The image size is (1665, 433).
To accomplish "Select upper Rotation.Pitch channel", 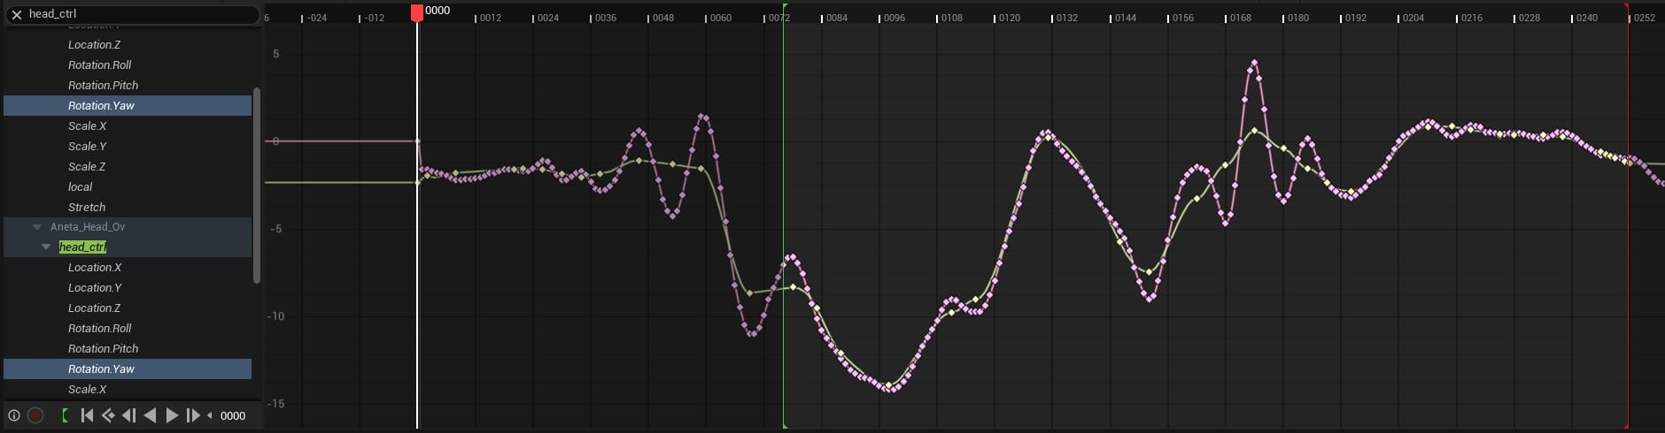I will pos(103,85).
